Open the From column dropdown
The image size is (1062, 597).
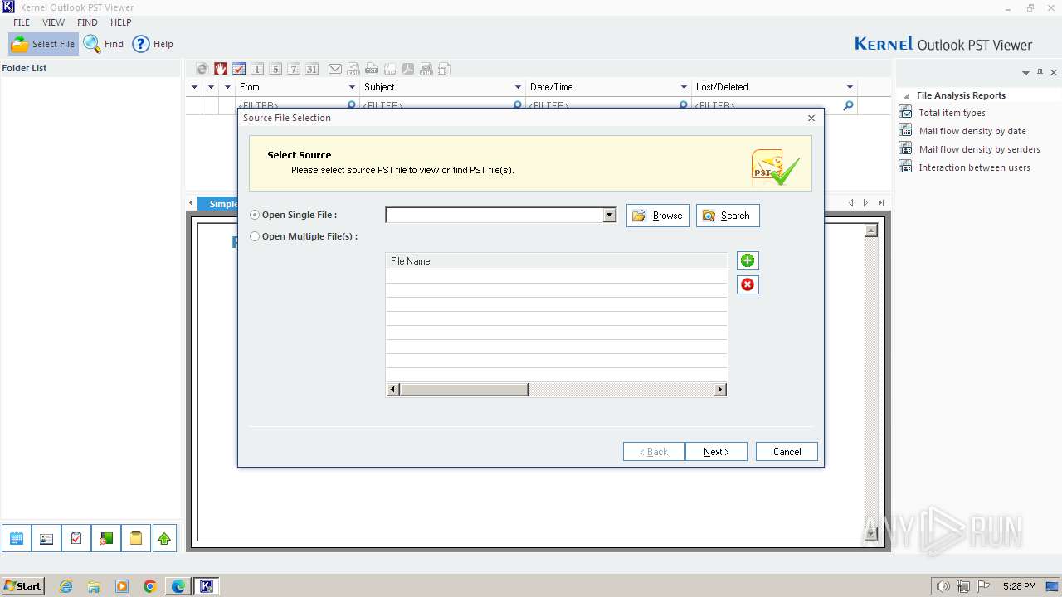[x=352, y=87]
